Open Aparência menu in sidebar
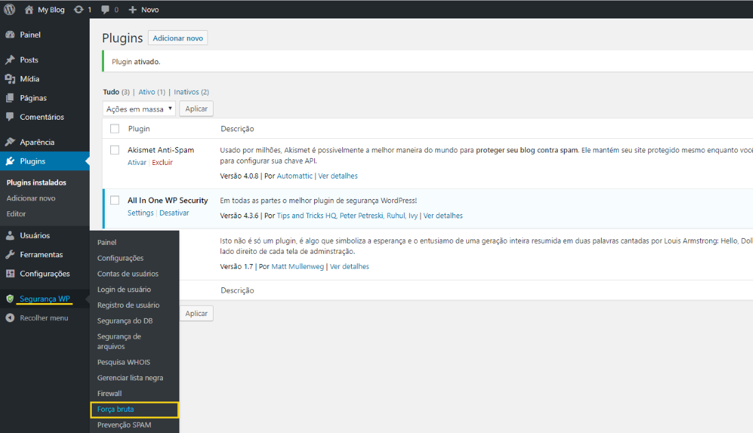 pyautogui.click(x=37, y=142)
